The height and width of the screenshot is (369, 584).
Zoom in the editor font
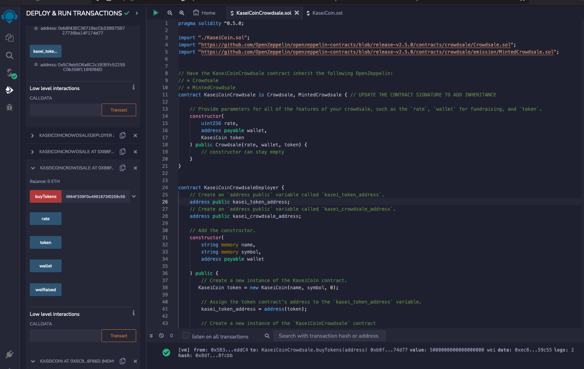pos(182,13)
